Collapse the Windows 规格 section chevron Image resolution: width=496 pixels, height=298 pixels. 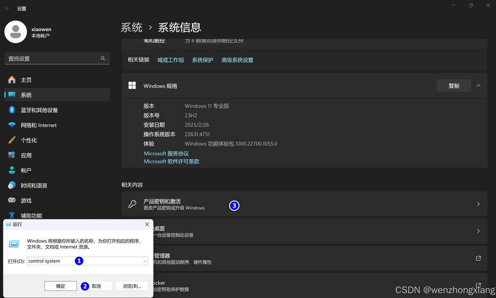click(478, 86)
